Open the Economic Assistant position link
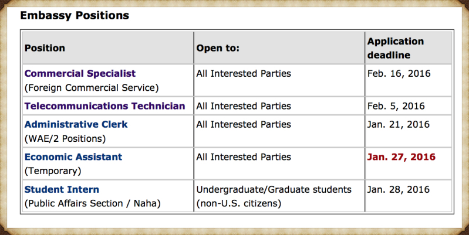Viewport: 469px width, 235px height. pos(73,157)
